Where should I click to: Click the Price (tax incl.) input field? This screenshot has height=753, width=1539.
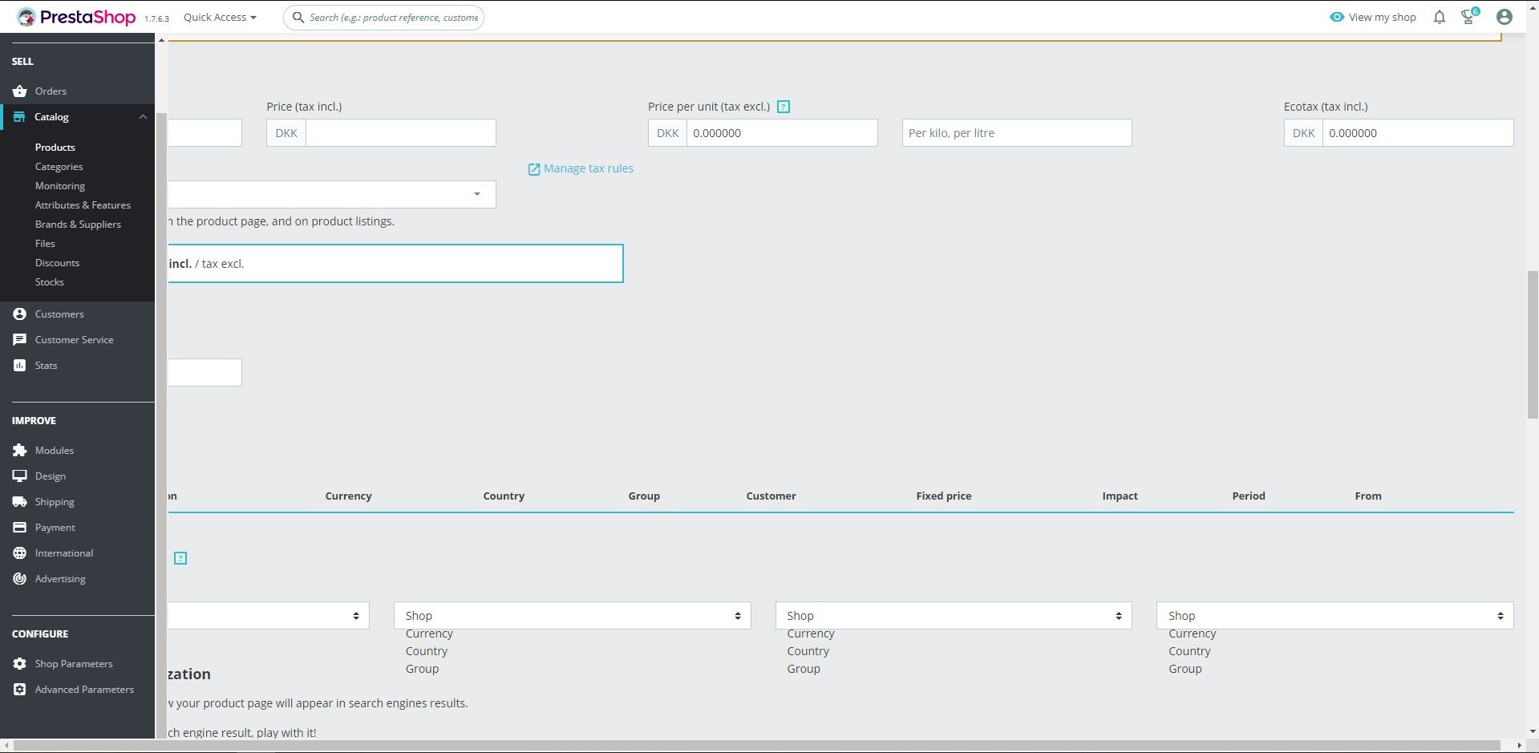point(401,133)
